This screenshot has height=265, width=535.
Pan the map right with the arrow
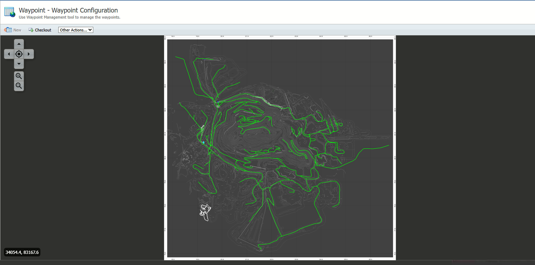coord(29,54)
